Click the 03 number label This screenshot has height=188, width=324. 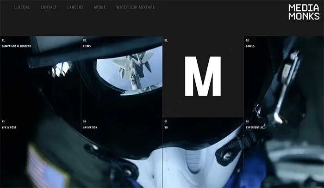click(x=166, y=40)
